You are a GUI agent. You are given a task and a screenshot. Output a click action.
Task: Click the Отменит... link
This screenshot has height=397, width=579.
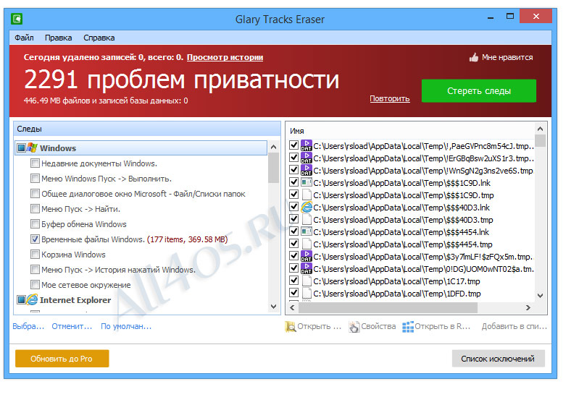coord(72,326)
